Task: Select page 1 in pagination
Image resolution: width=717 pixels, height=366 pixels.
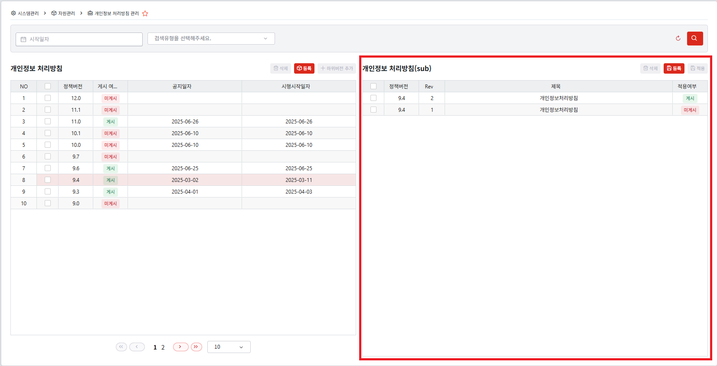Action: click(155, 347)
